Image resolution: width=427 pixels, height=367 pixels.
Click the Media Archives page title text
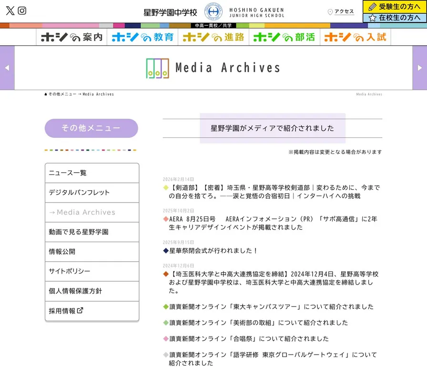point(228,68)
